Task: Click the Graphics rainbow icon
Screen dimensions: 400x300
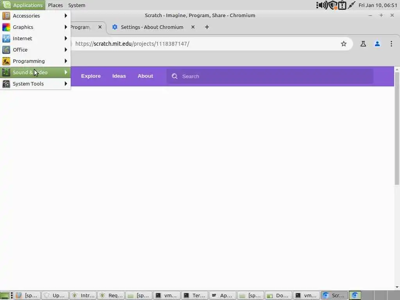Action: (6, 27)
